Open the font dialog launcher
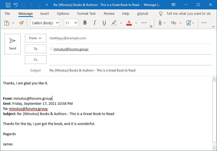The image size is (217, 151). [x=151, y=26]
